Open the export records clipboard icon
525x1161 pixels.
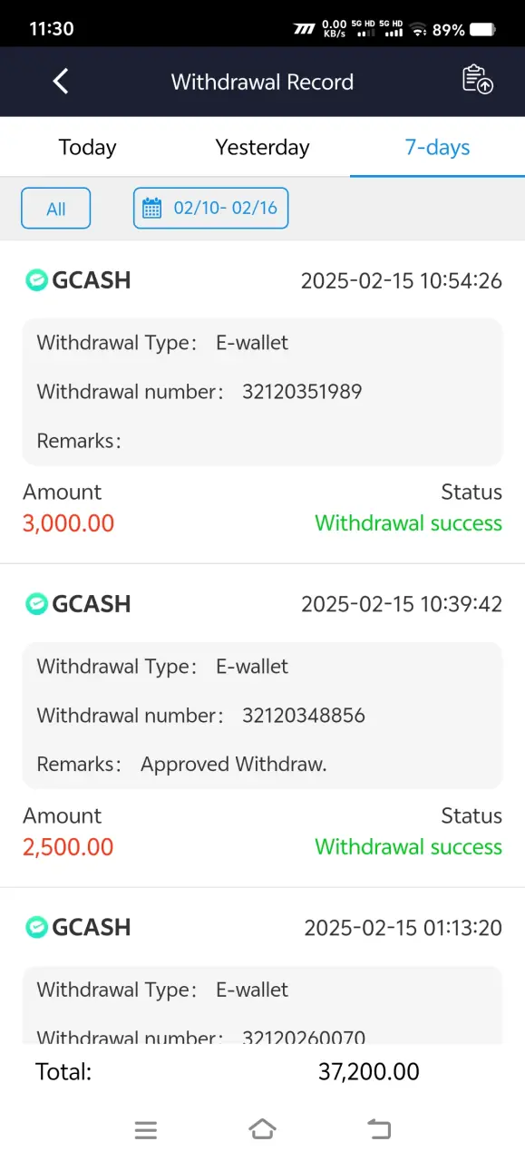click(478, 80)
